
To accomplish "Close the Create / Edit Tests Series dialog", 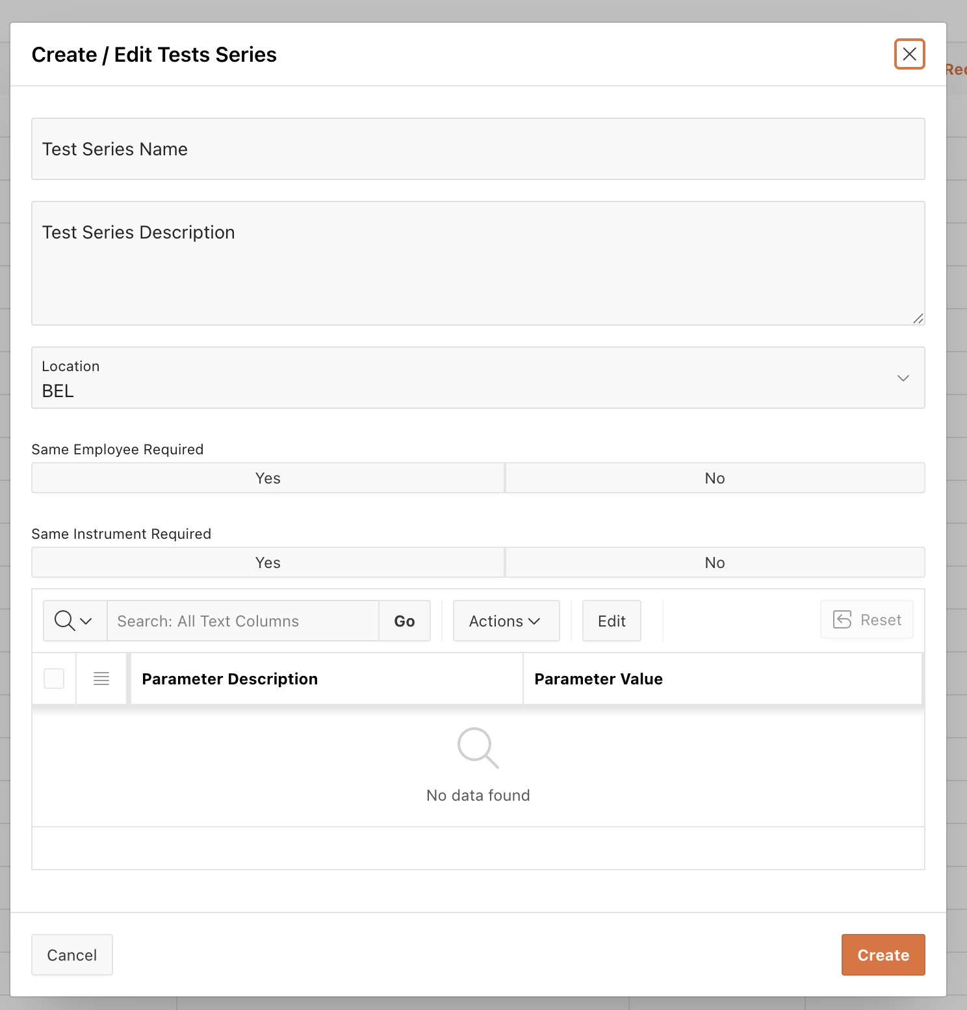I will 909,54.
